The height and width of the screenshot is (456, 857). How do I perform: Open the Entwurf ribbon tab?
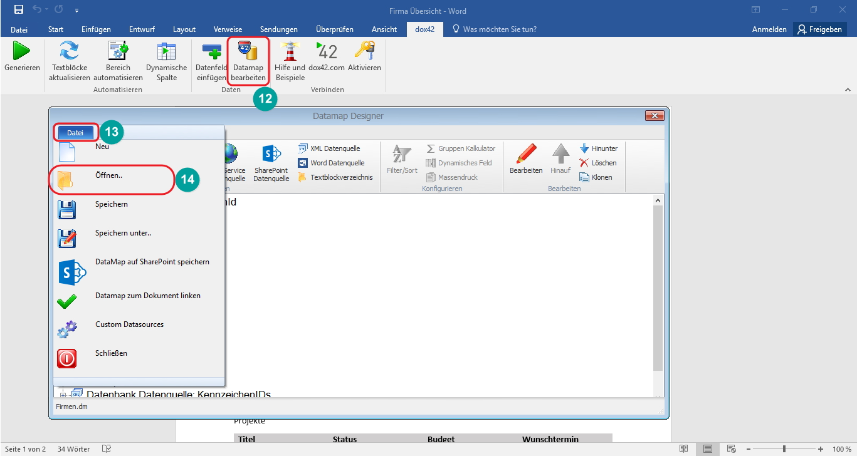click(x=142, y=29)
